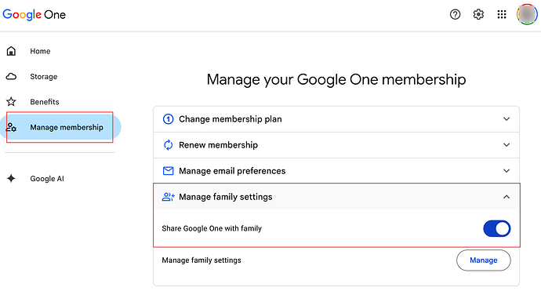
Task: Click the Manage your Google One membership heading
Action: (336, 80)
